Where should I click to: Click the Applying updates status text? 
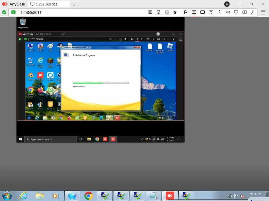pyautogui.click(x=79, y=86)
